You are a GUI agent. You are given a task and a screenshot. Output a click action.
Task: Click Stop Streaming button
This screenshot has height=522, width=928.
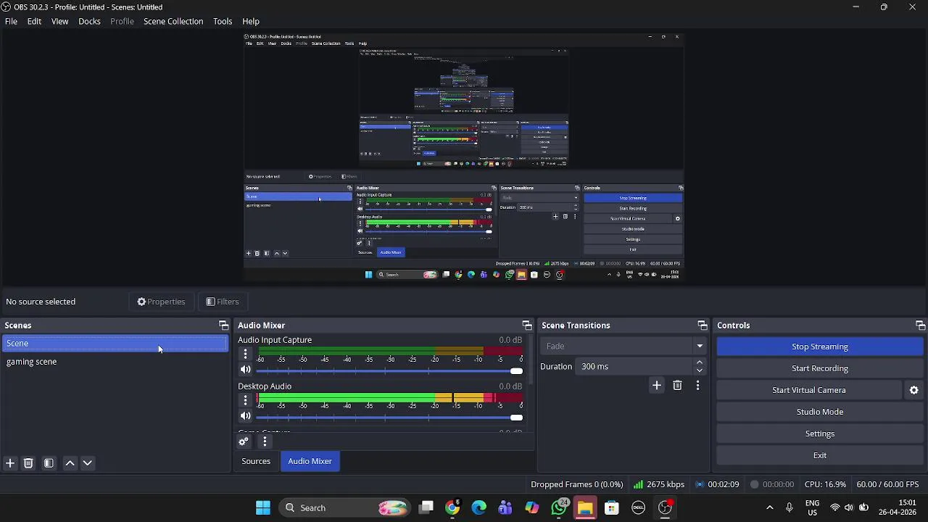(x=819, y=347)
